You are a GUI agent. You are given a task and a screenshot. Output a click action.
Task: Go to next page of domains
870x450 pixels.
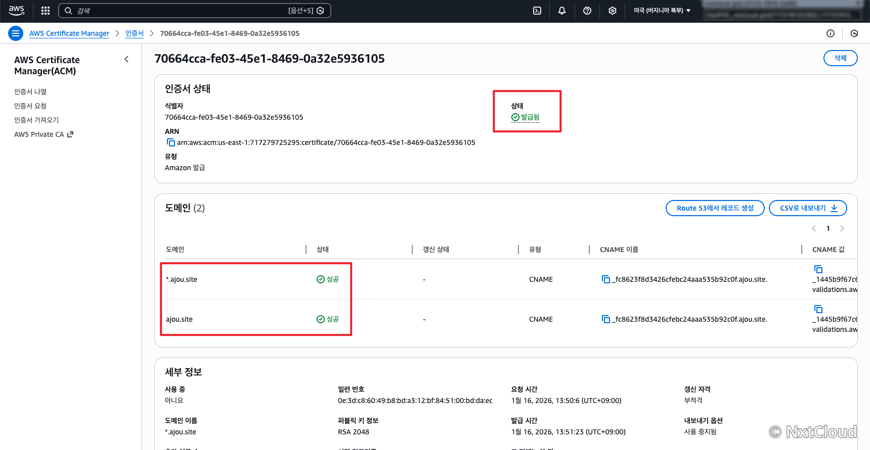point(842,228)
